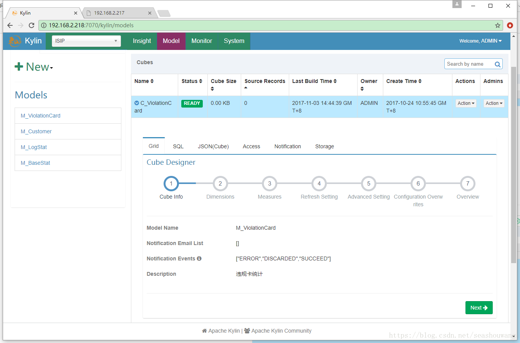Viewport: 520px width, 343px height.
Task: Open Admins Action dropdown for C_ViolationCard
Action: tap(494, 103)
